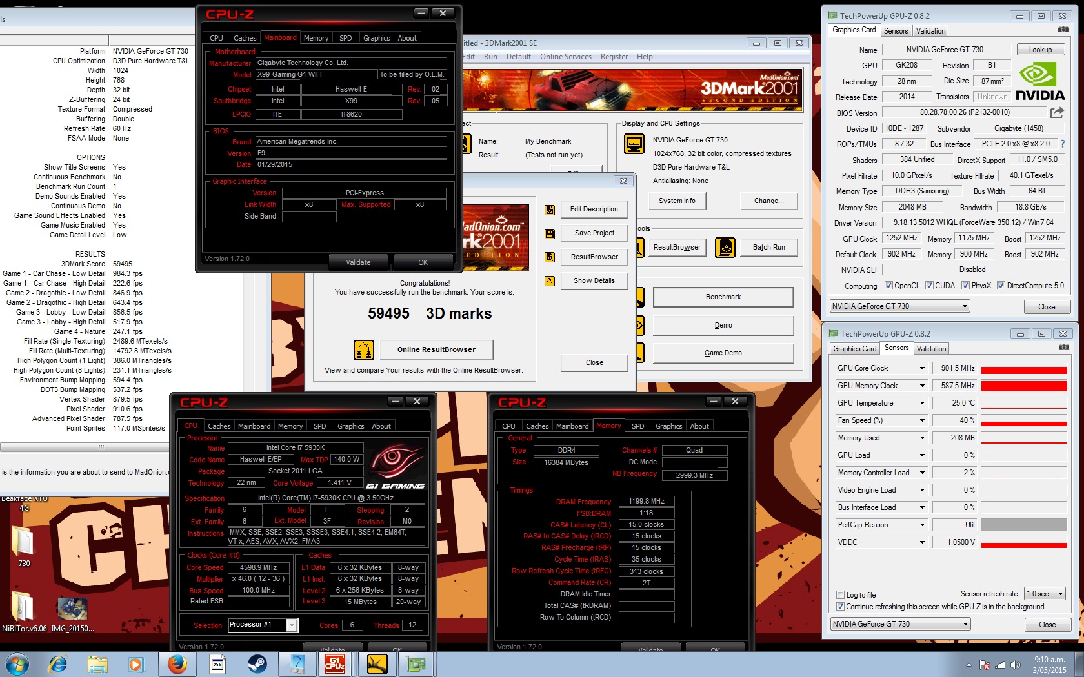The width and height of the screenshot is (1084, 677).
Task: Open Firefox from the taskbar
Action: pyautogui.click(x=177, y=663)
